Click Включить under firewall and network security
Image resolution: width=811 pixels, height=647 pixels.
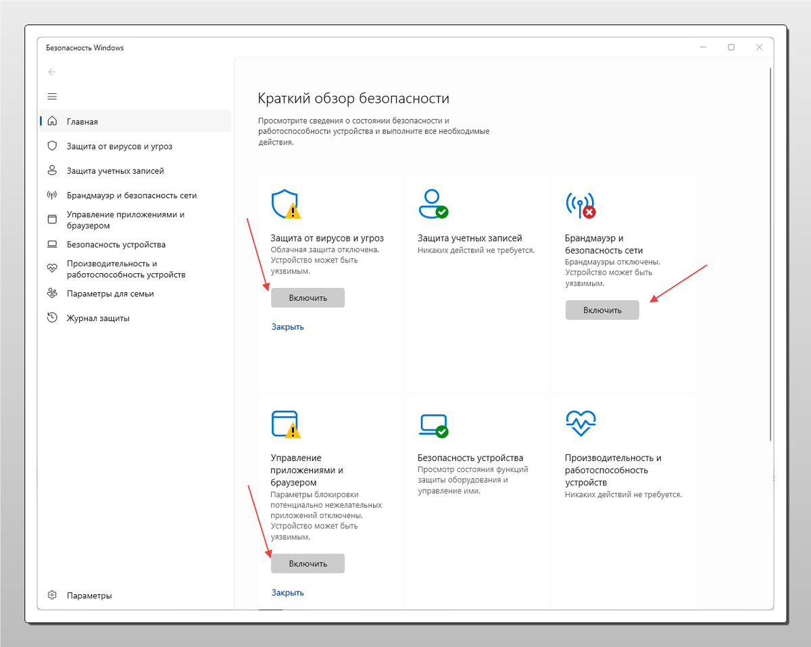pyautogui.click(x=602, y=310)
